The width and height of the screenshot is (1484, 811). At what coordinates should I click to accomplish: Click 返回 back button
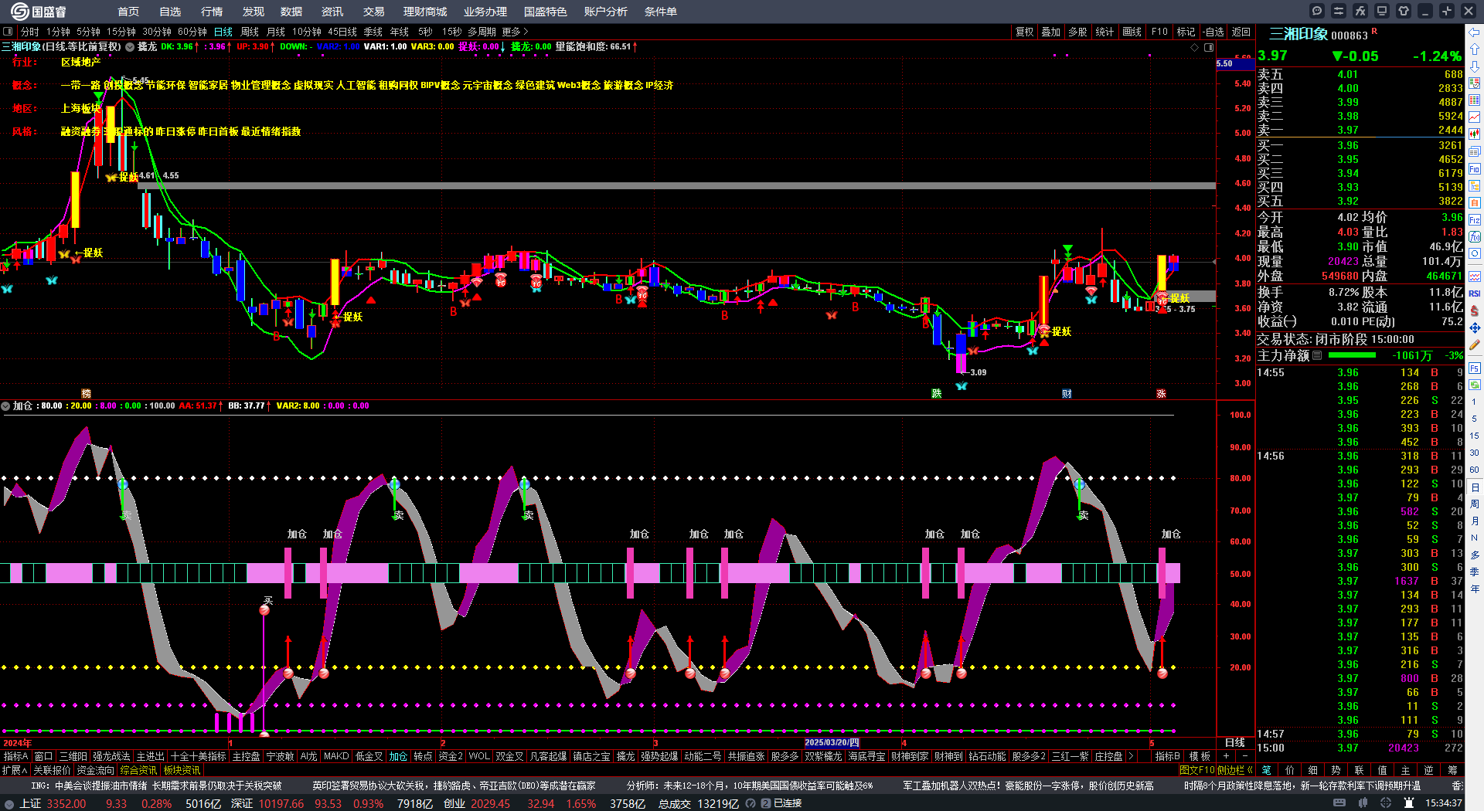pyautogui.click(x=1241, y=32)
